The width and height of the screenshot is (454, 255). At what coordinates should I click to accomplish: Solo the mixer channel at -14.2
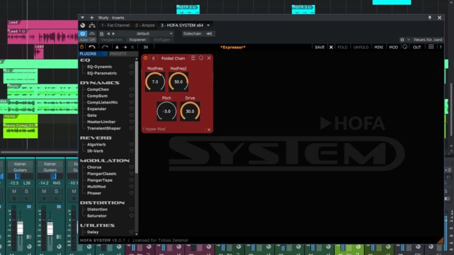click(56, 191)
